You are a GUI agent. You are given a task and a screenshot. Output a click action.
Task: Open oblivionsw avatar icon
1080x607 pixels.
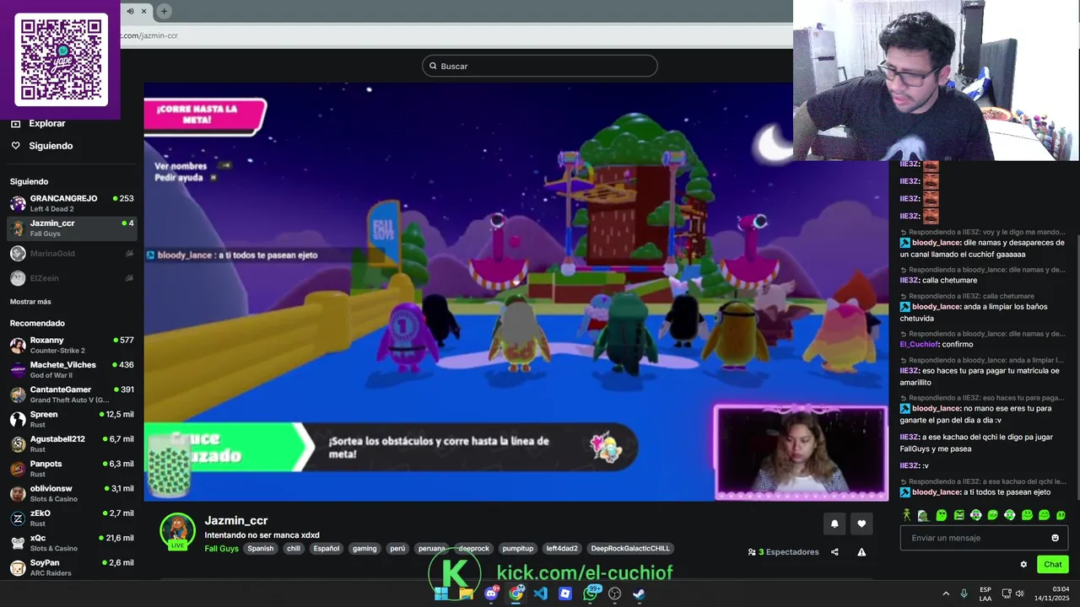[18, 493]
